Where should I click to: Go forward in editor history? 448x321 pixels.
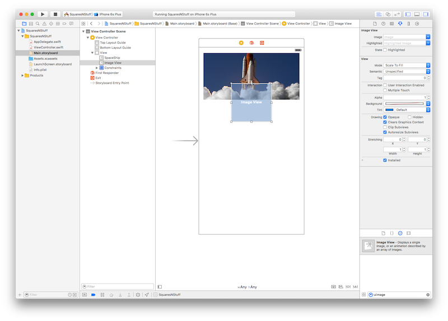point(99,24)
